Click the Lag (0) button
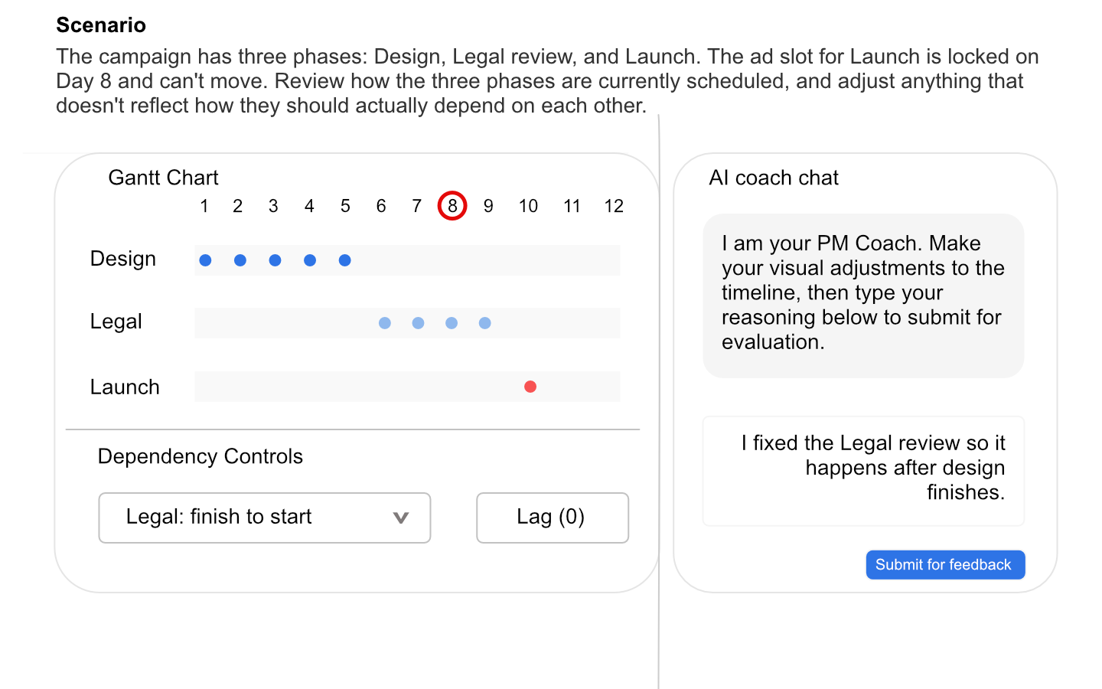This screenshot has height=689, width=1102. [x=552, y=518]
